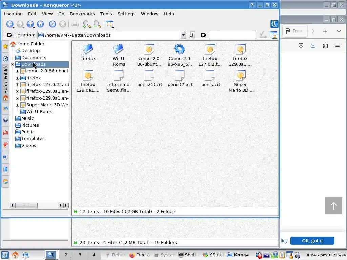
Task: Click the KDE gear logo in toolbar
Action: coord(274,24)
